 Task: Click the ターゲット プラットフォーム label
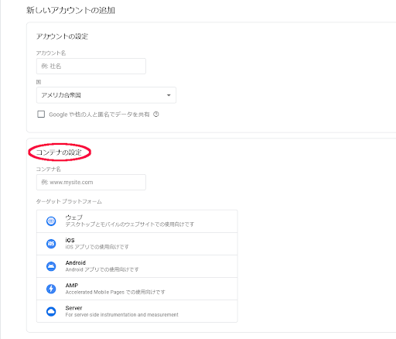point(69,201)
